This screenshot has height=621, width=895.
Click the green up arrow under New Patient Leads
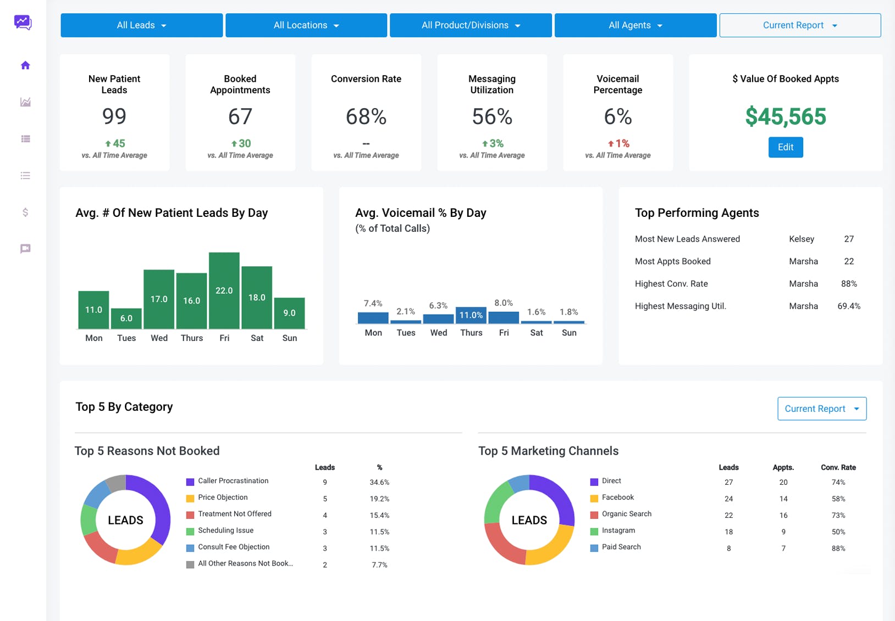[108, 143]
